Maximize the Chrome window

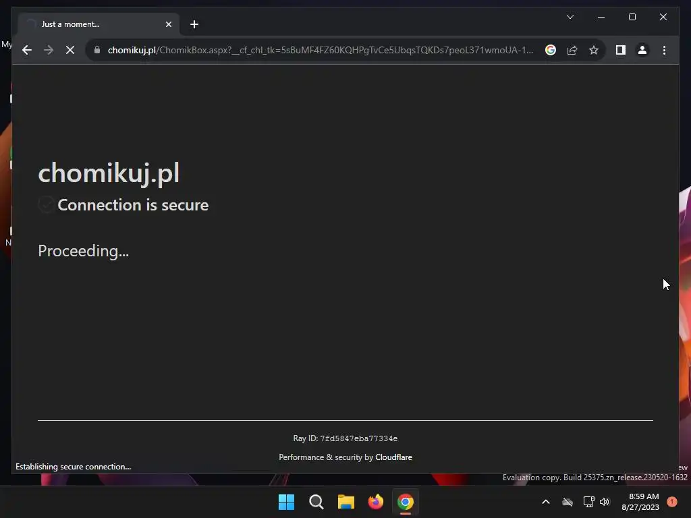click(632, 17)
